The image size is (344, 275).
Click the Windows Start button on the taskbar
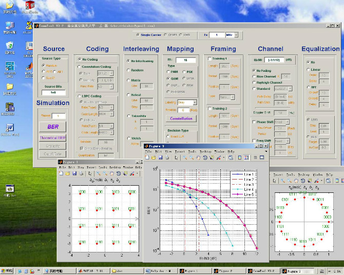click(x=8, y=270)
